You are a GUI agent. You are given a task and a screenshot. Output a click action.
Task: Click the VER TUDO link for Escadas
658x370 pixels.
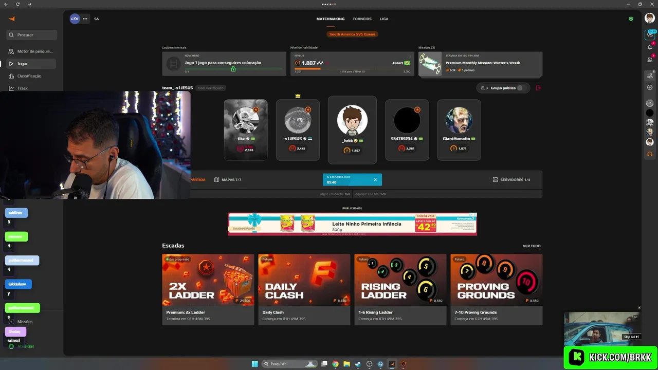pyautogui.click(x=532, y=246)
